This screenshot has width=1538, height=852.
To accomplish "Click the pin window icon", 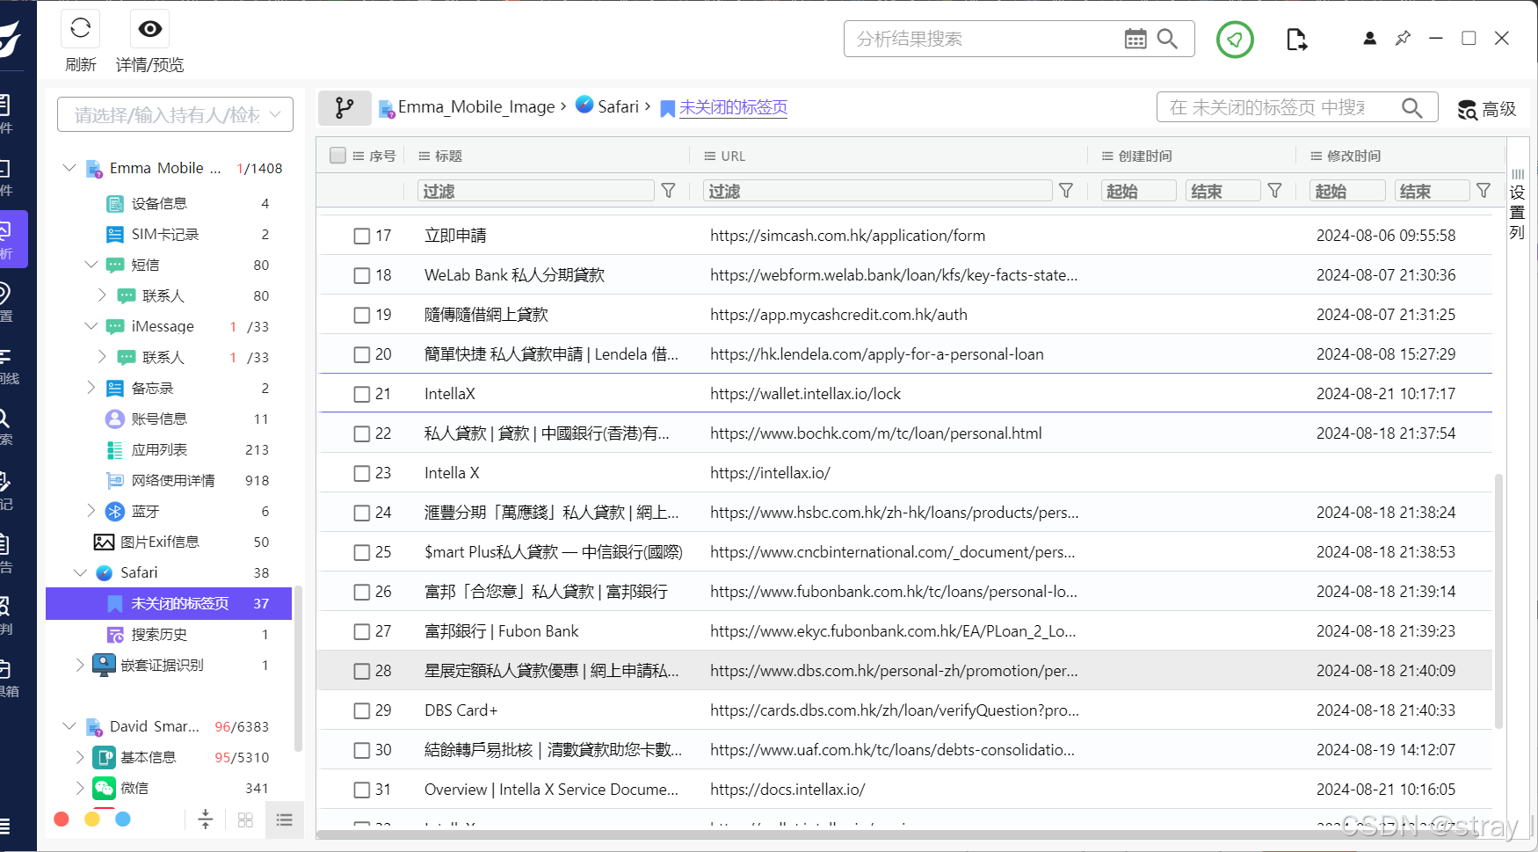I will point(1403,39).
